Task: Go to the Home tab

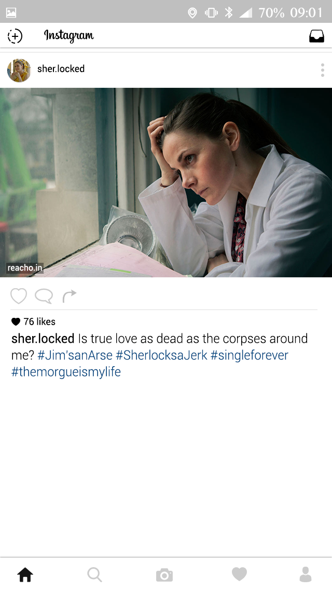Action: click(25, 574)
